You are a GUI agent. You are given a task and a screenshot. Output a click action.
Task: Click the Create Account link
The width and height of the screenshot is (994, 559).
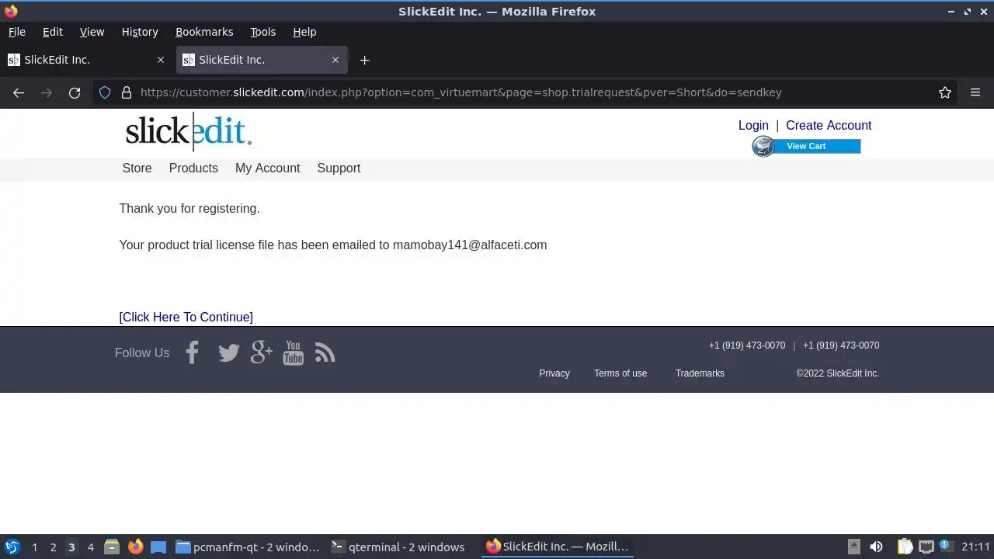coord(829,125)
